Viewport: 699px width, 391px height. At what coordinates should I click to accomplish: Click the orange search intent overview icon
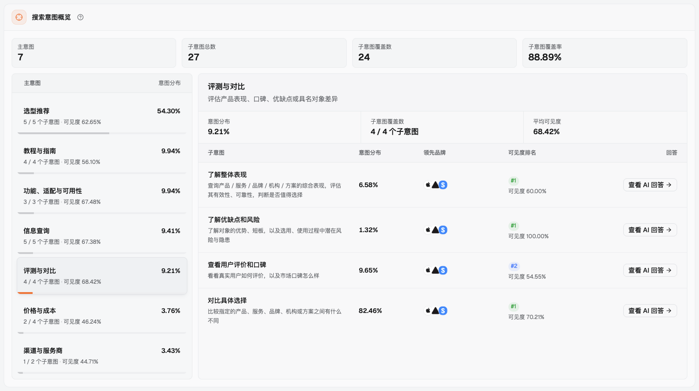(19, 17)
